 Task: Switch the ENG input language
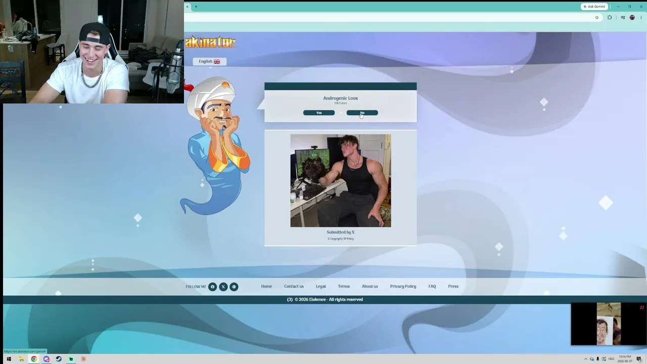pyautogui.click(x=612, y=359)
